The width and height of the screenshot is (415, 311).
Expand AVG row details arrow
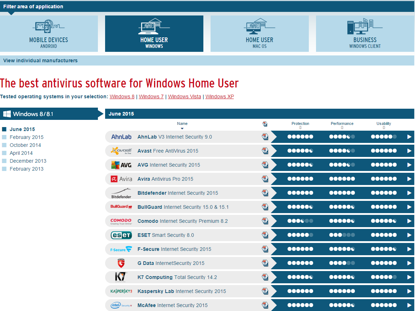coord(409,165)
